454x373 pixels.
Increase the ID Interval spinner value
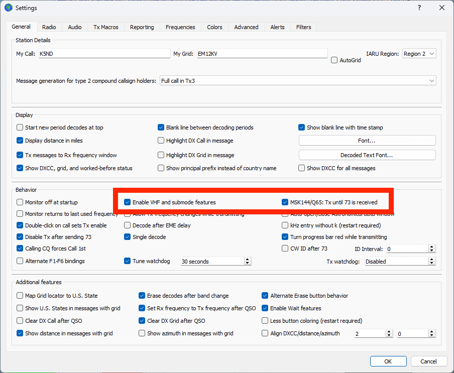[431, 246]
